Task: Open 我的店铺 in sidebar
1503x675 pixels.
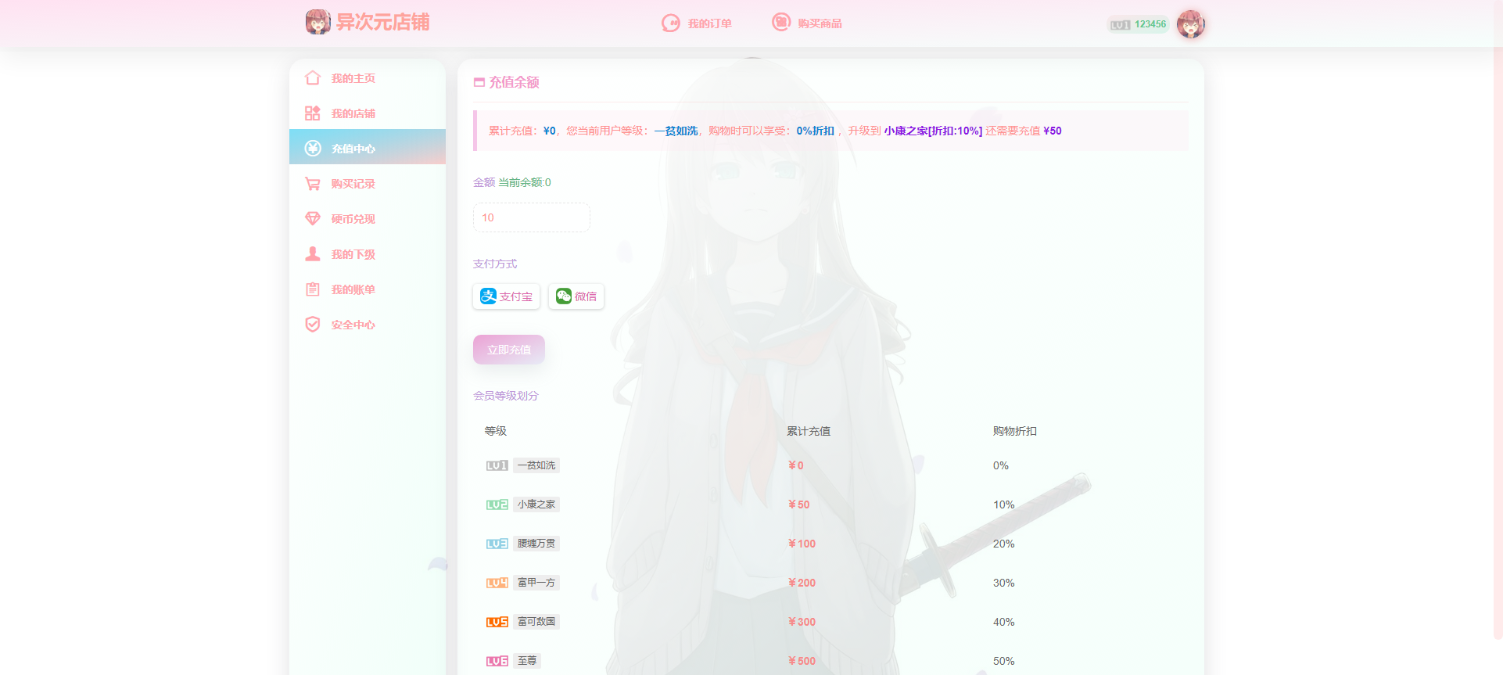Action: pyautogui.click(x=368, y=113)
